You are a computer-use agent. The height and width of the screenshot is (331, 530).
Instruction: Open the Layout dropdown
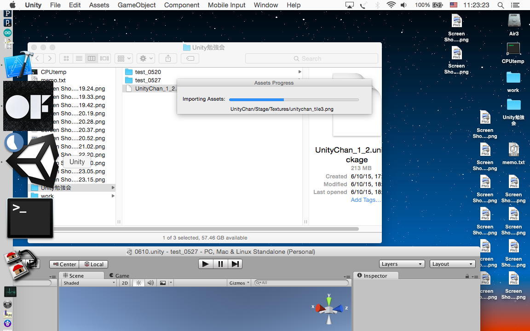452,264
